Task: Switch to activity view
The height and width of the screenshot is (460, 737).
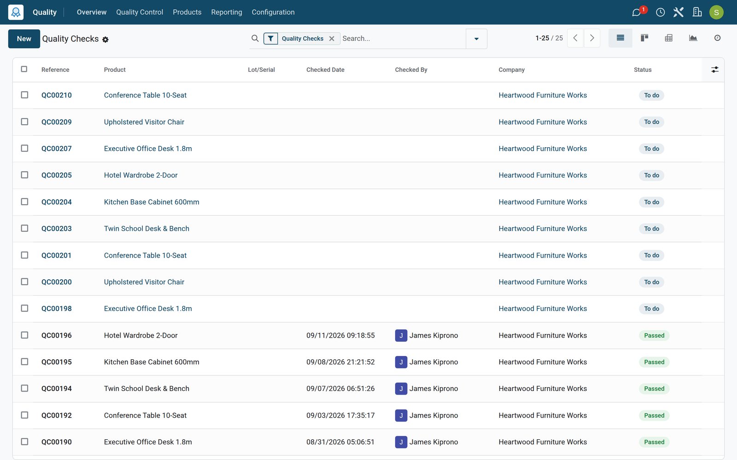Action: (x=717, y=38)
